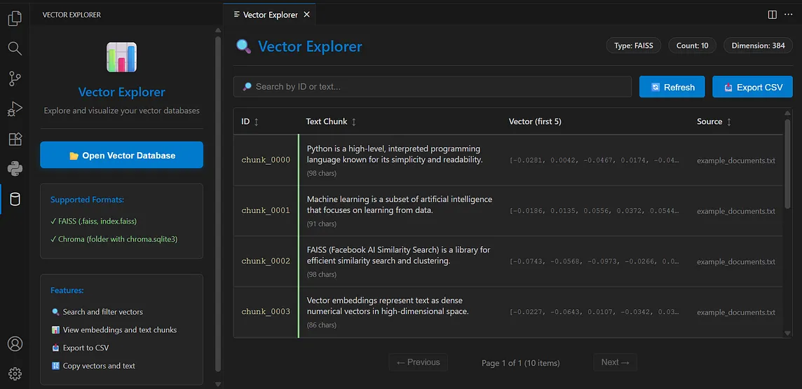The width and height of the screenshot is (802, 389).
Task: Open the Explorer files view
Action: coord(15,18)
